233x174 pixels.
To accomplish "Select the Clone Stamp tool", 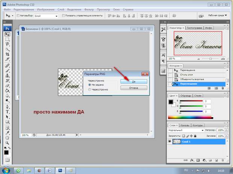I will [x=7, y=76].
